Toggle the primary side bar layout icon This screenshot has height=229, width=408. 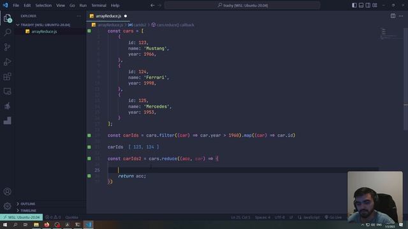354,5
